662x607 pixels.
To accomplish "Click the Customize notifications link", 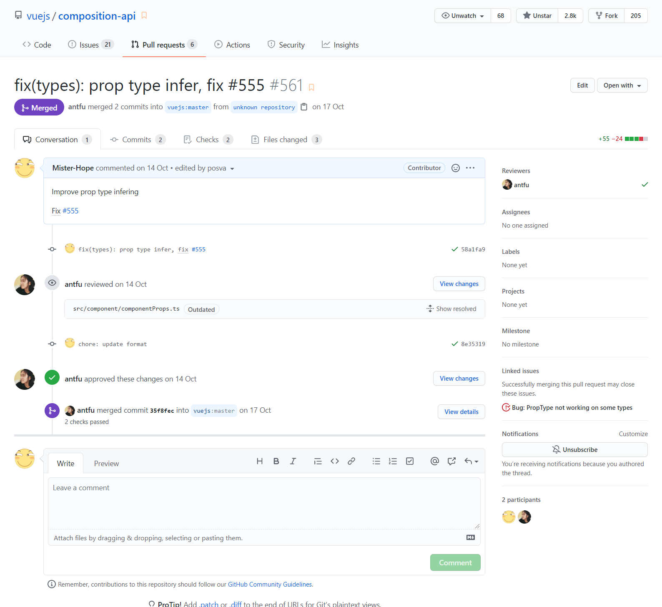I will click(x=633, y=434).
